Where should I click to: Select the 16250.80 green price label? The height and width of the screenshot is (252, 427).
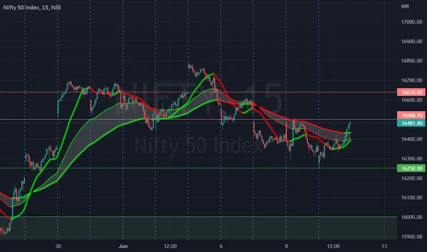point(411,168)
